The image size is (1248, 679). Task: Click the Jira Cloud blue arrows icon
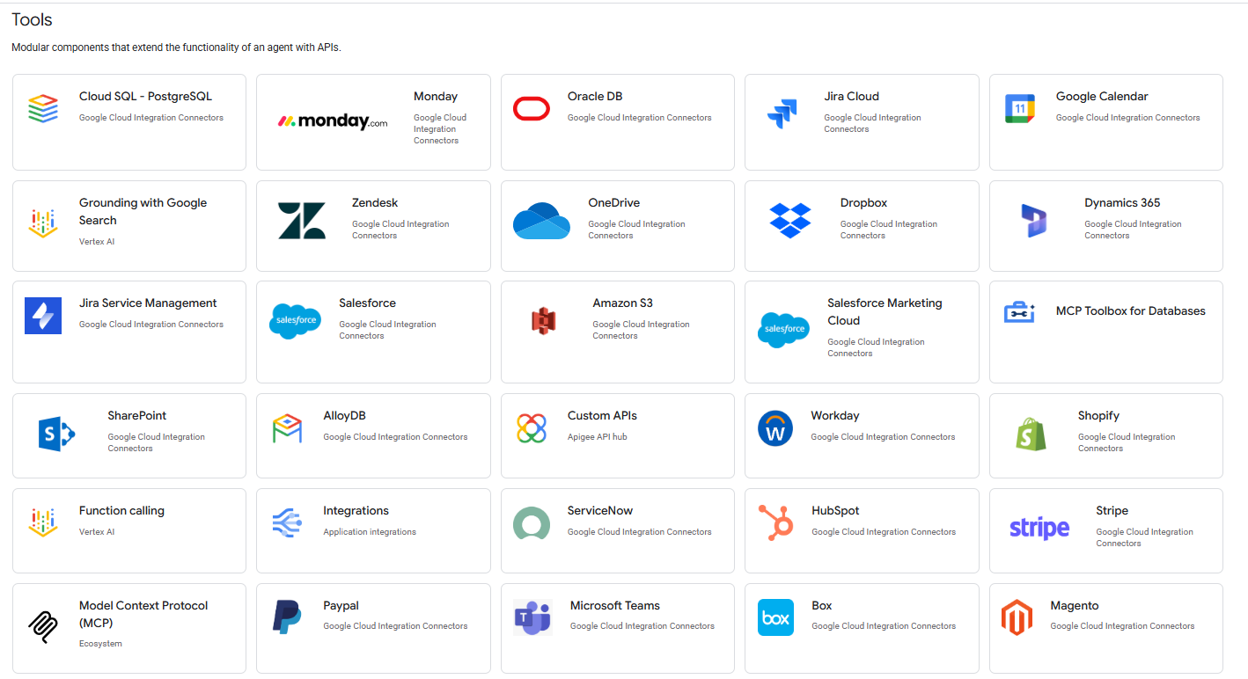782,114
